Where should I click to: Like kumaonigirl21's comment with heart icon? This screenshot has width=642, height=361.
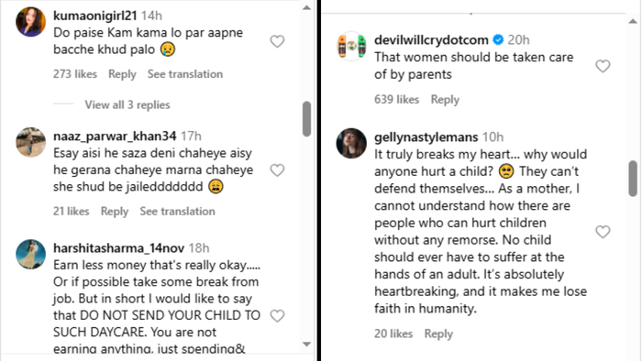(x=277, y=41)
